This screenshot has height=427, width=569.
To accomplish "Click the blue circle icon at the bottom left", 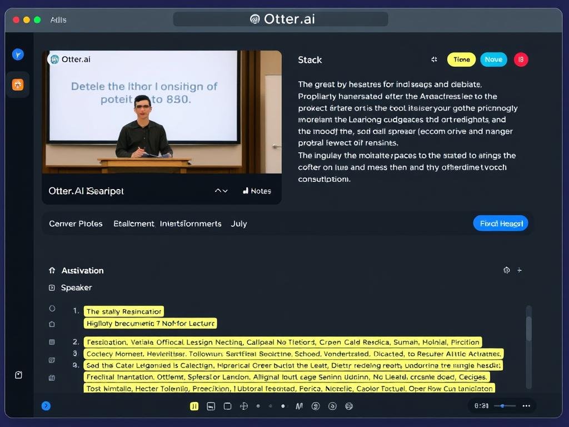I will click(x=46, y=405).
